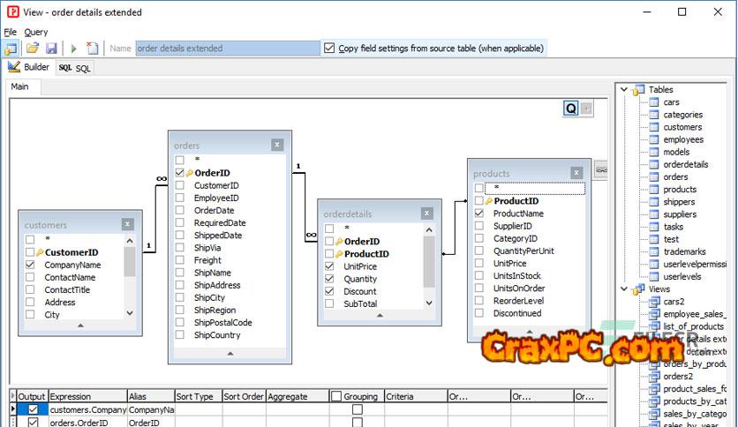This screenshot has height=427, width=738.
Task: Switch to the SQL tab
Action: click(x=76, y=68)
